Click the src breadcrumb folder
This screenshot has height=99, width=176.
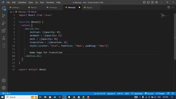pos(11,12)
